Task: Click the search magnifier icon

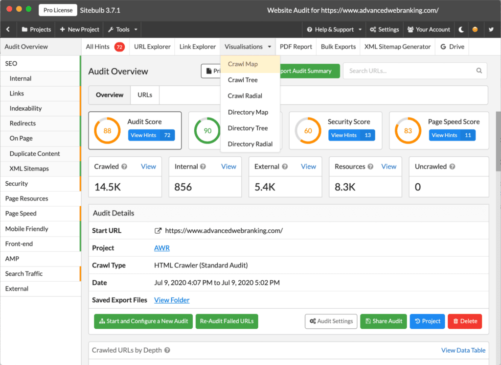Action: point(479,71)
